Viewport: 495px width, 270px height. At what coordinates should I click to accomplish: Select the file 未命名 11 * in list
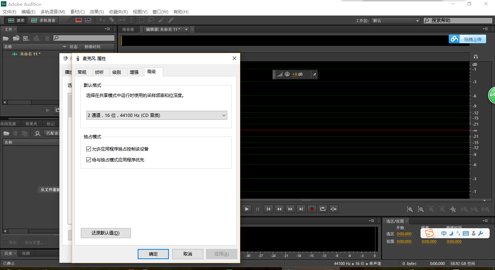pyautogui.click(x=30, y=54)
